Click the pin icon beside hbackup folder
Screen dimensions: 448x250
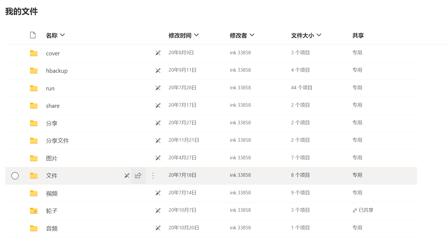coord(158,70)
